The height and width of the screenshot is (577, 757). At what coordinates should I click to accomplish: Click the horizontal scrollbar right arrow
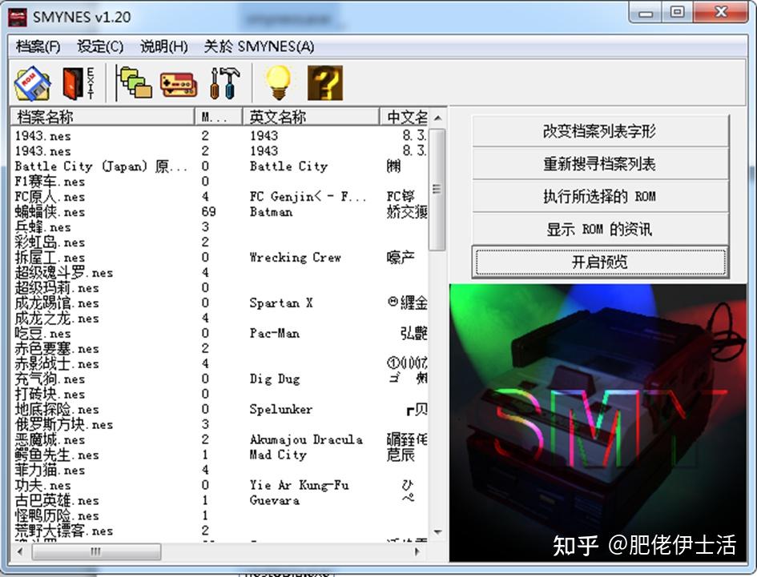point(417,551)
